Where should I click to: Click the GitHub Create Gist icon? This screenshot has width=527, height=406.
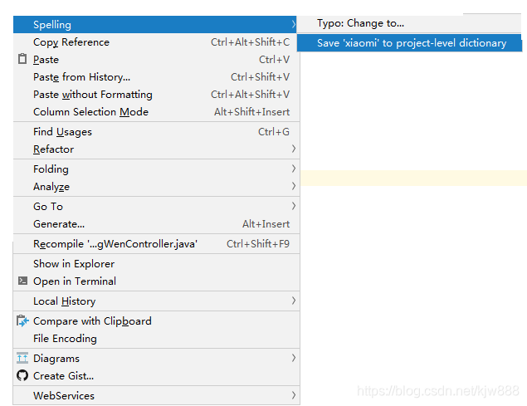click(x=22, y=375)
